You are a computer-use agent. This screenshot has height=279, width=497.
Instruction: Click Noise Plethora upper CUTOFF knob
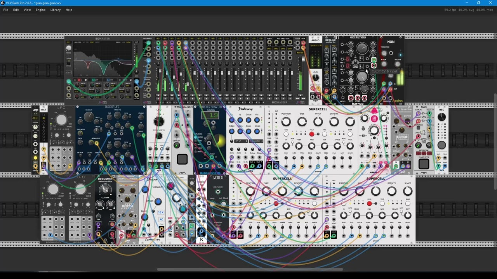pos(362,48)
